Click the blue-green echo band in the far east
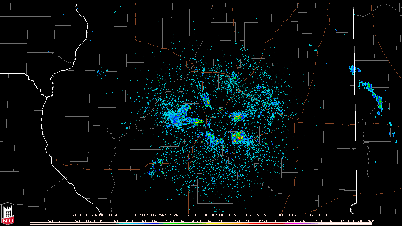This screenshot has width=402, height=226. 372,94
